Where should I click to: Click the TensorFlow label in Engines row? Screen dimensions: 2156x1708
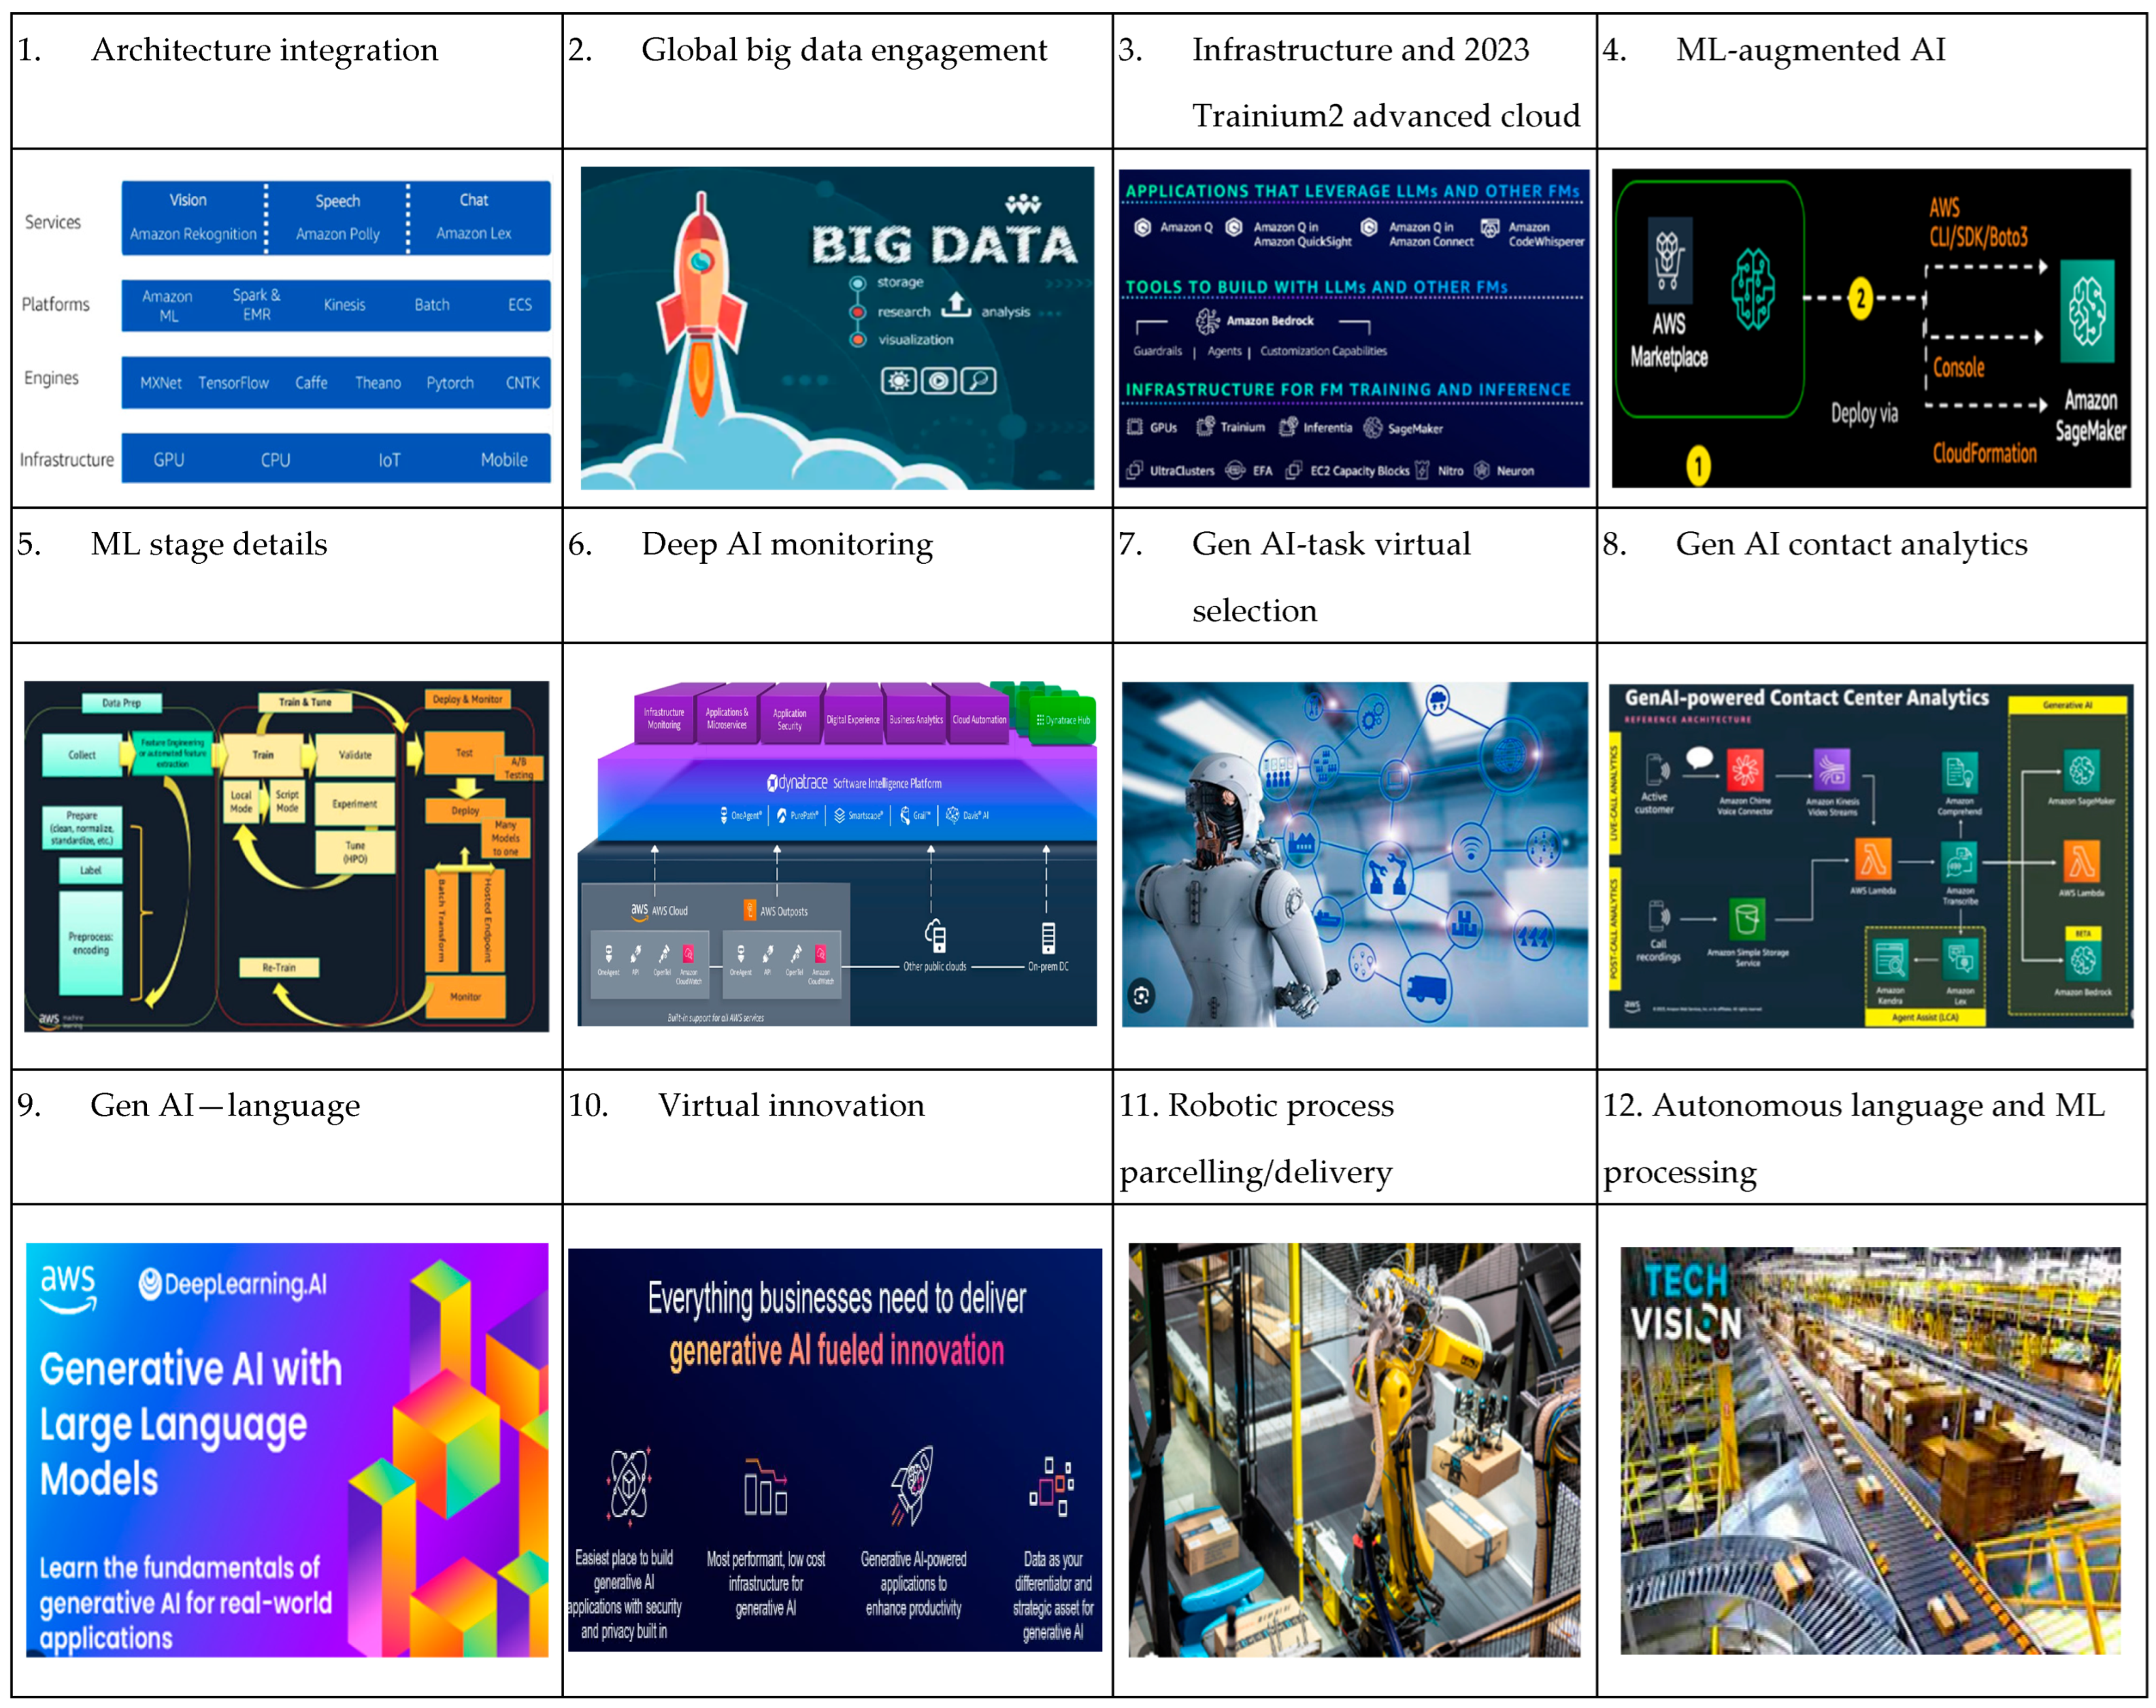point(233,383)
